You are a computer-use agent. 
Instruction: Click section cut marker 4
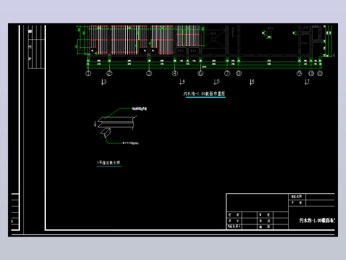tap(182, 82)
